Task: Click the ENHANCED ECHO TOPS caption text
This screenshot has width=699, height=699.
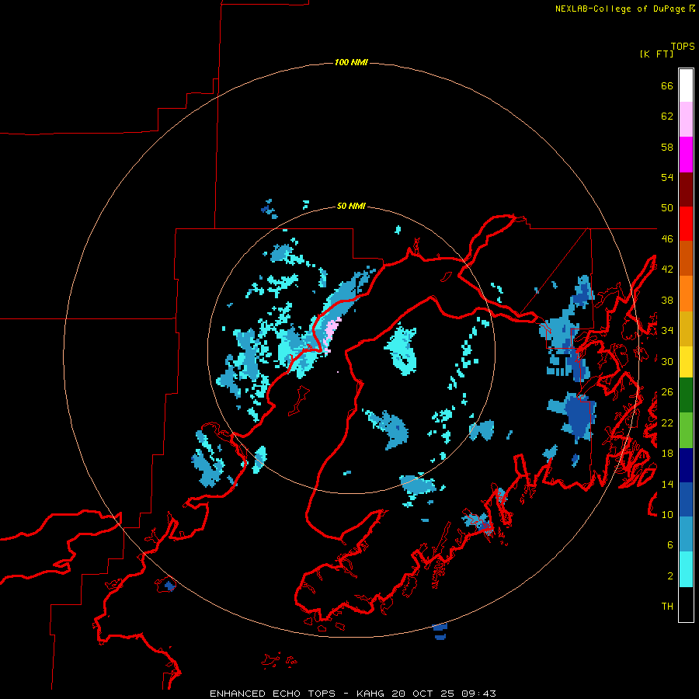Action: tap(273, 694)
